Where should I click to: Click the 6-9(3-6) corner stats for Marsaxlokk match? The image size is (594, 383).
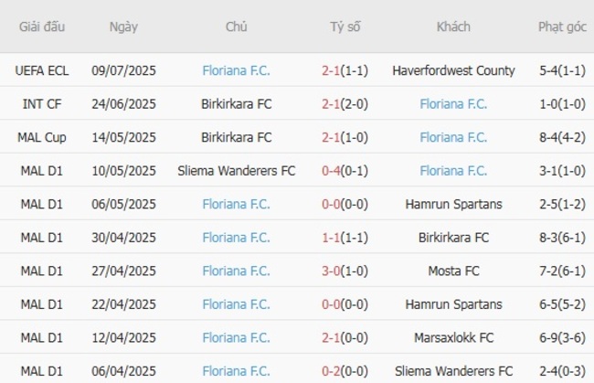point(562,338)
